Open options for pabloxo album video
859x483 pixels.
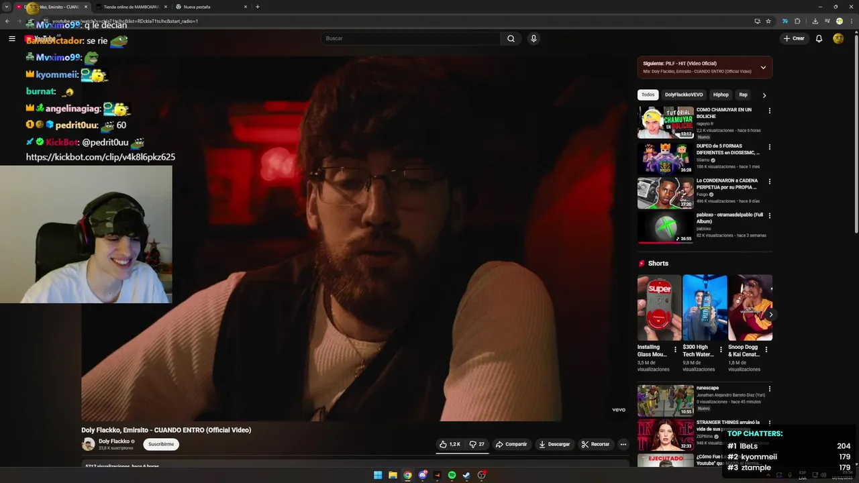pyautogui.click(x=770, y=216)
